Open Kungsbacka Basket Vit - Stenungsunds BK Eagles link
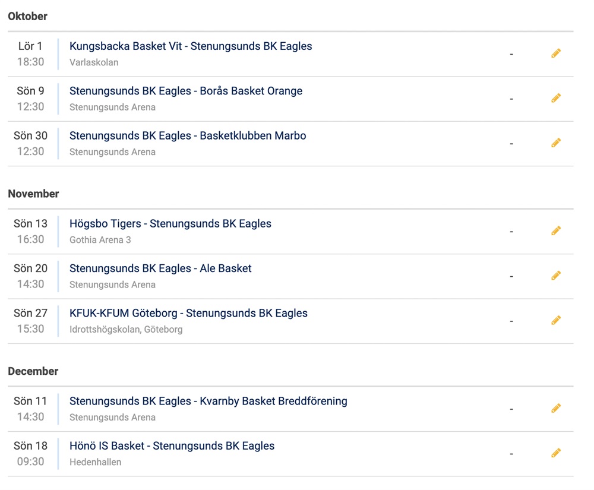 (191, 46)
